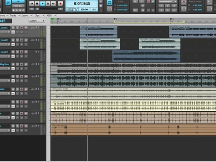
Task: Click the Read automation button on the Rhythm track
Action: click(x=13, y=68)
